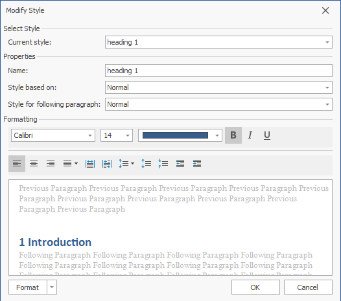Open the Format button dropdown arrow

pos(52,287)
